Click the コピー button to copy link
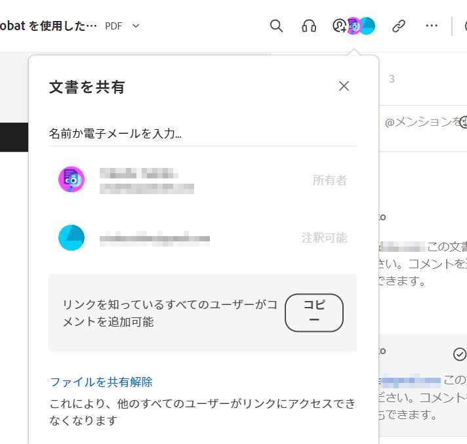The width and height of the screenshot is (467, 444). [x=314, y=313]
